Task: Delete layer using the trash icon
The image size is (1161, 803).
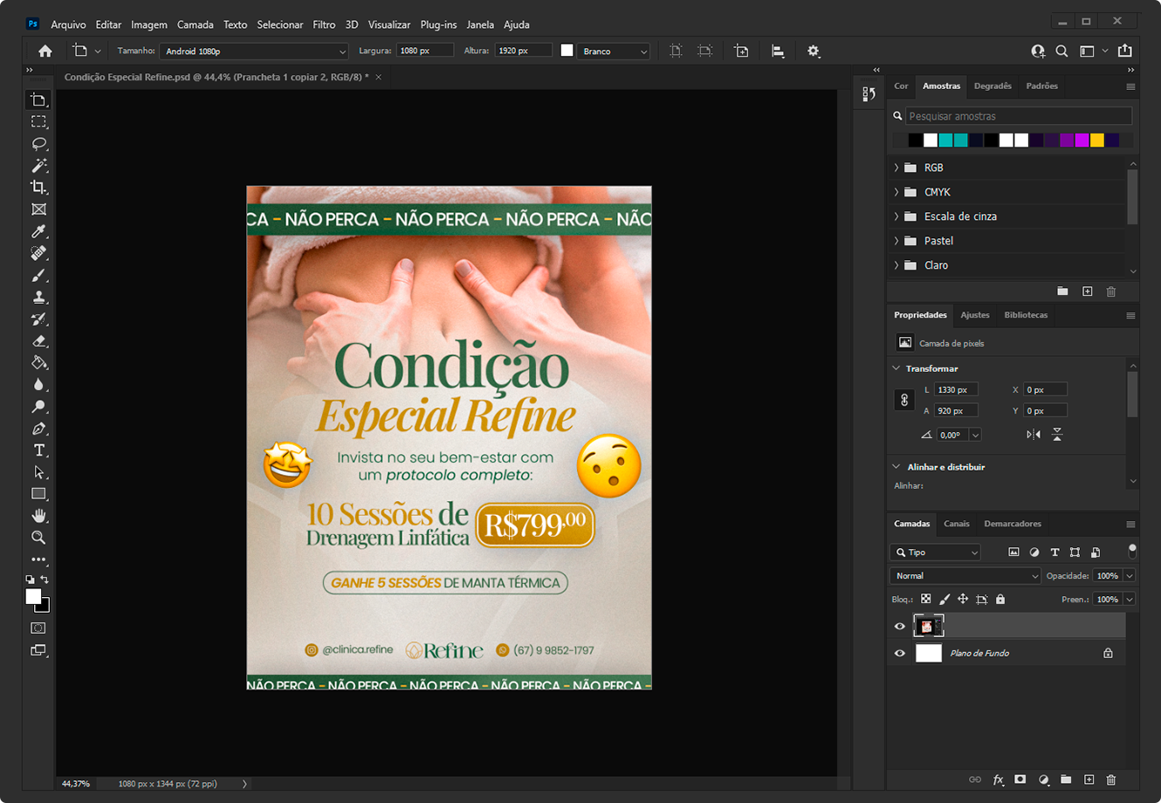Action: pos(1110,779)
